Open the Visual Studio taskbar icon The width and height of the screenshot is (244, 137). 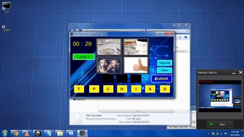point(71,133)
